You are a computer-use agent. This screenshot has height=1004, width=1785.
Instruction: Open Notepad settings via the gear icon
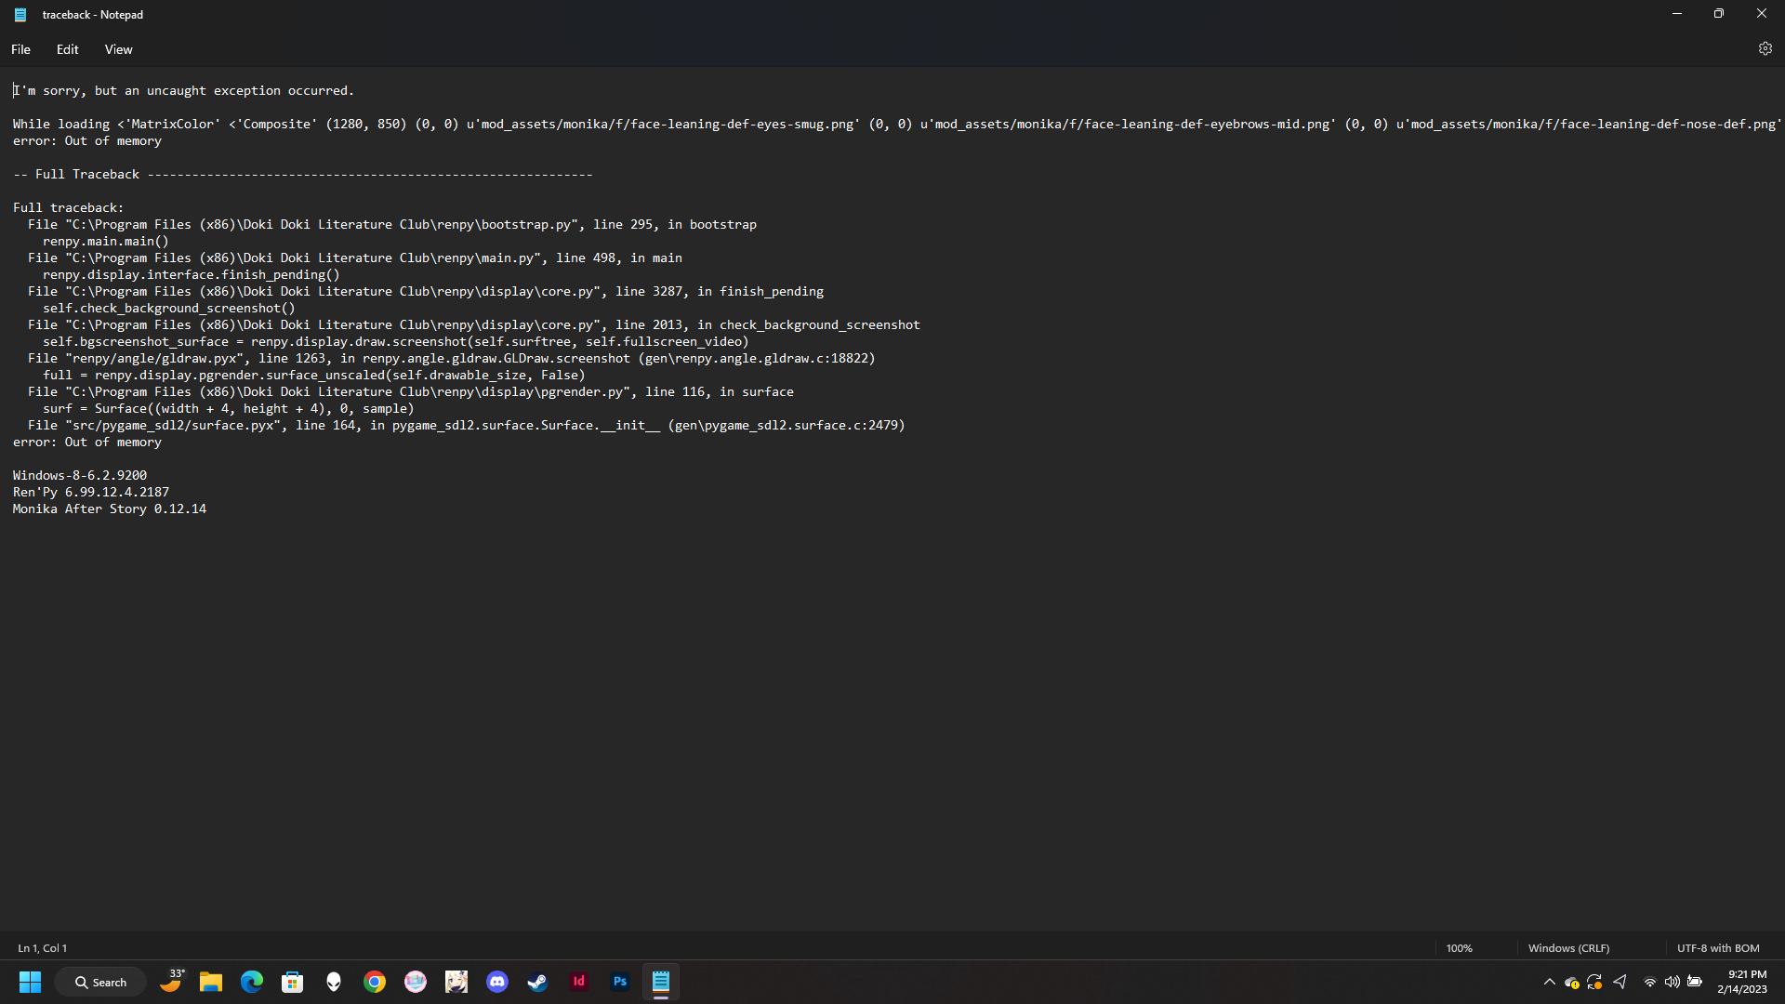click(x=1765, y=49)
